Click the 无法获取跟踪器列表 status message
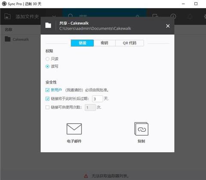The height and width of the screenshot is (180, 206). [x=110, y=176]
